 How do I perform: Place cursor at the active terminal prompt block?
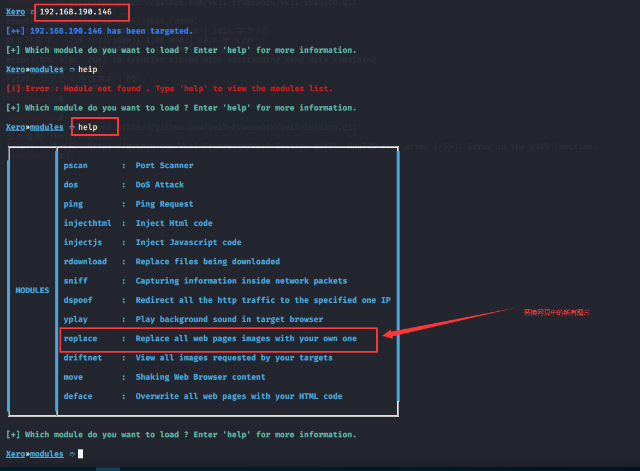[81, 454]
